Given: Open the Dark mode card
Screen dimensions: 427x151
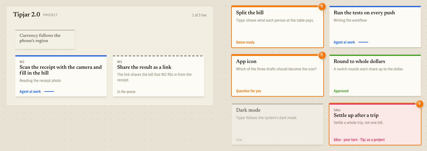Looking at the screenshot, I should 278,124.
